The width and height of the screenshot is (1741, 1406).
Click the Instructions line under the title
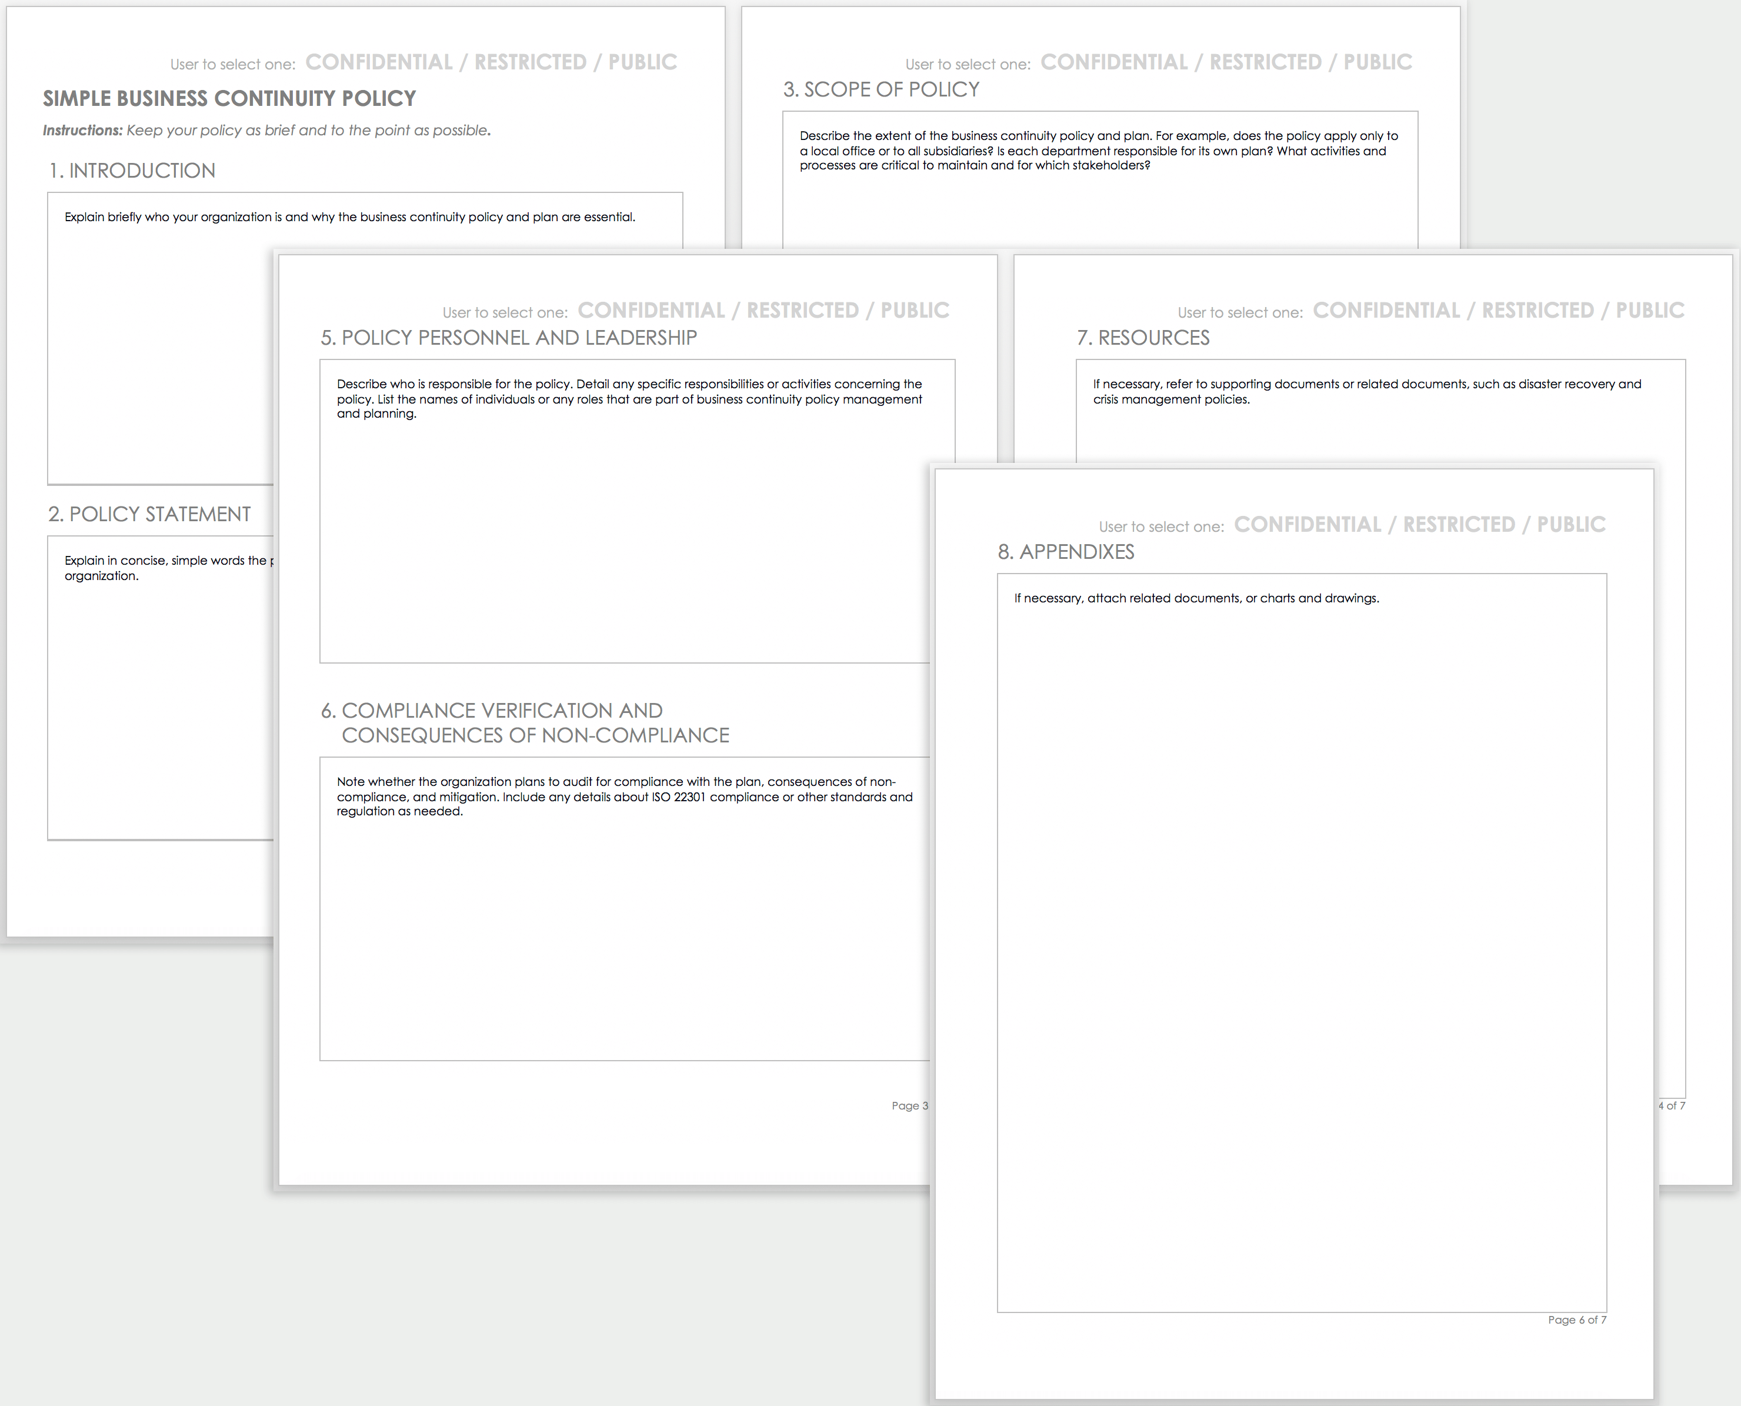pos(266,131)
